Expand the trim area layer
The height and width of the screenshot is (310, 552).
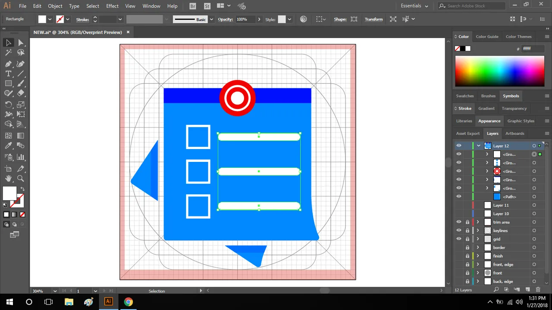[478, 222]
